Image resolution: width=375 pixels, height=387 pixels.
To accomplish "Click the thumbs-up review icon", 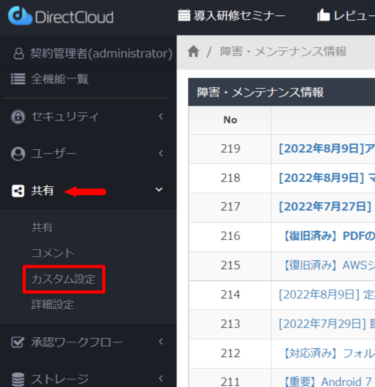I will [x=323, y=15].
